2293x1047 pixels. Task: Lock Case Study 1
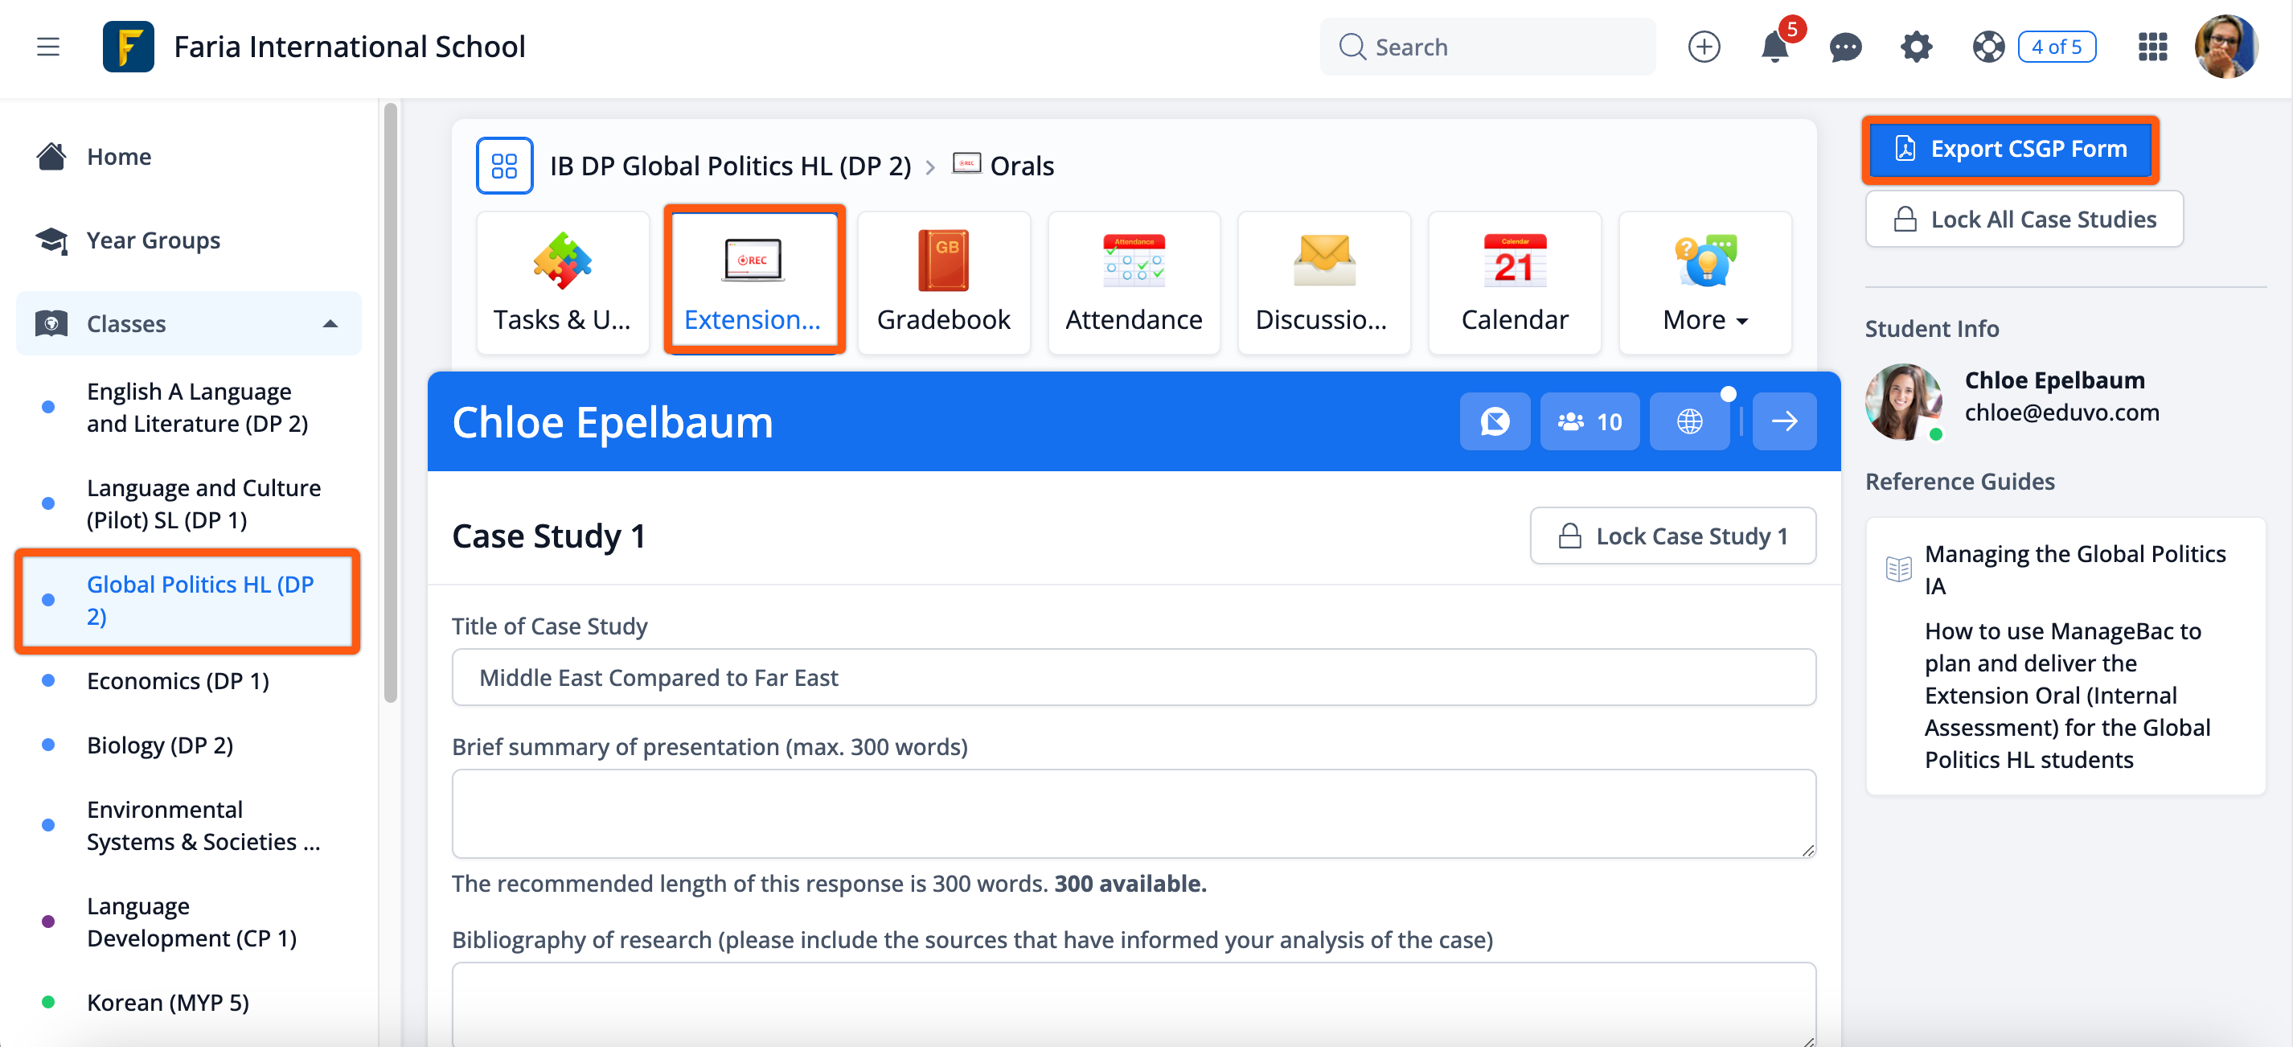[1672, 536]
